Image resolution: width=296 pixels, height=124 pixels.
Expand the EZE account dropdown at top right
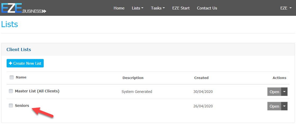point(286,8)
